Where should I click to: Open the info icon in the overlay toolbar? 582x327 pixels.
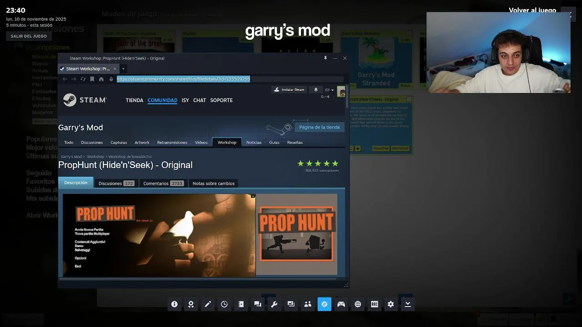pos(174,304)
